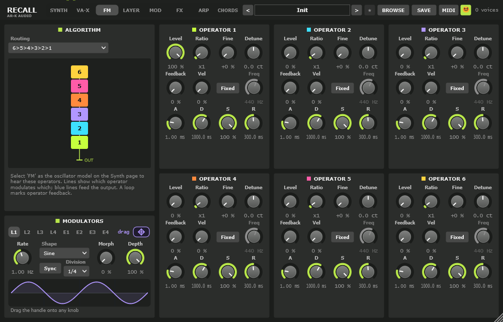The height and width of the screenshot is (322, 503).
Task: Click the MIDI button
Action: (x=449, y=10)
